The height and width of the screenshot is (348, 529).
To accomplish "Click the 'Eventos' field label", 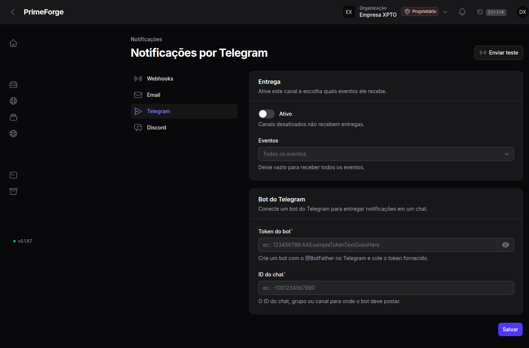I will pos(268,141).
